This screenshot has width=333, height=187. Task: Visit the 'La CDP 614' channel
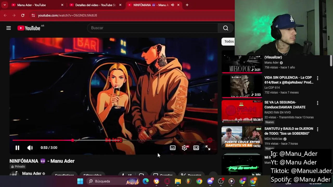272,88
